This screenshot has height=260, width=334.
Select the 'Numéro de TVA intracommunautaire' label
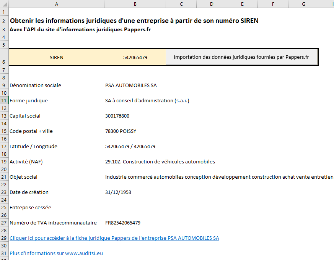[53, 223]
